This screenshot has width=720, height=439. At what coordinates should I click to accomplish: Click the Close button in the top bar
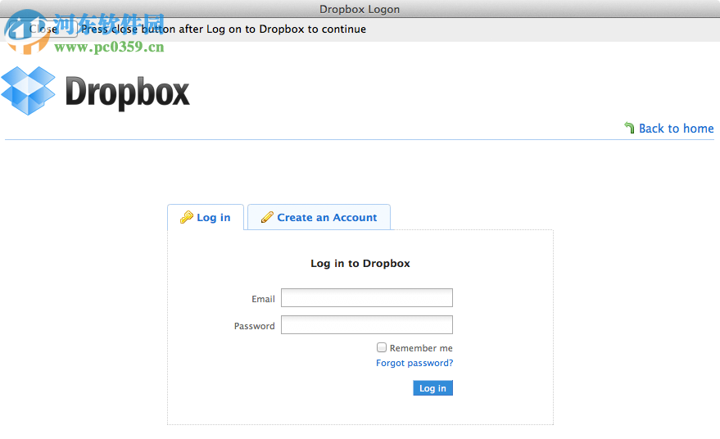click(43, 29)
